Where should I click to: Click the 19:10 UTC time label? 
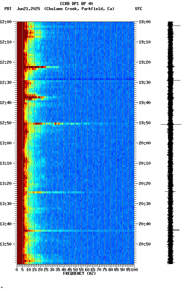[145, 42]
